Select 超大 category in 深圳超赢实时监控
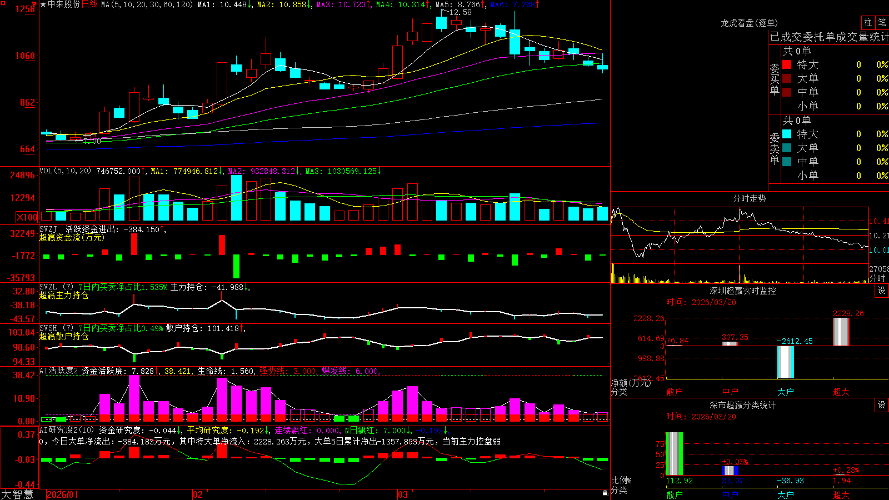 (841, 392)
